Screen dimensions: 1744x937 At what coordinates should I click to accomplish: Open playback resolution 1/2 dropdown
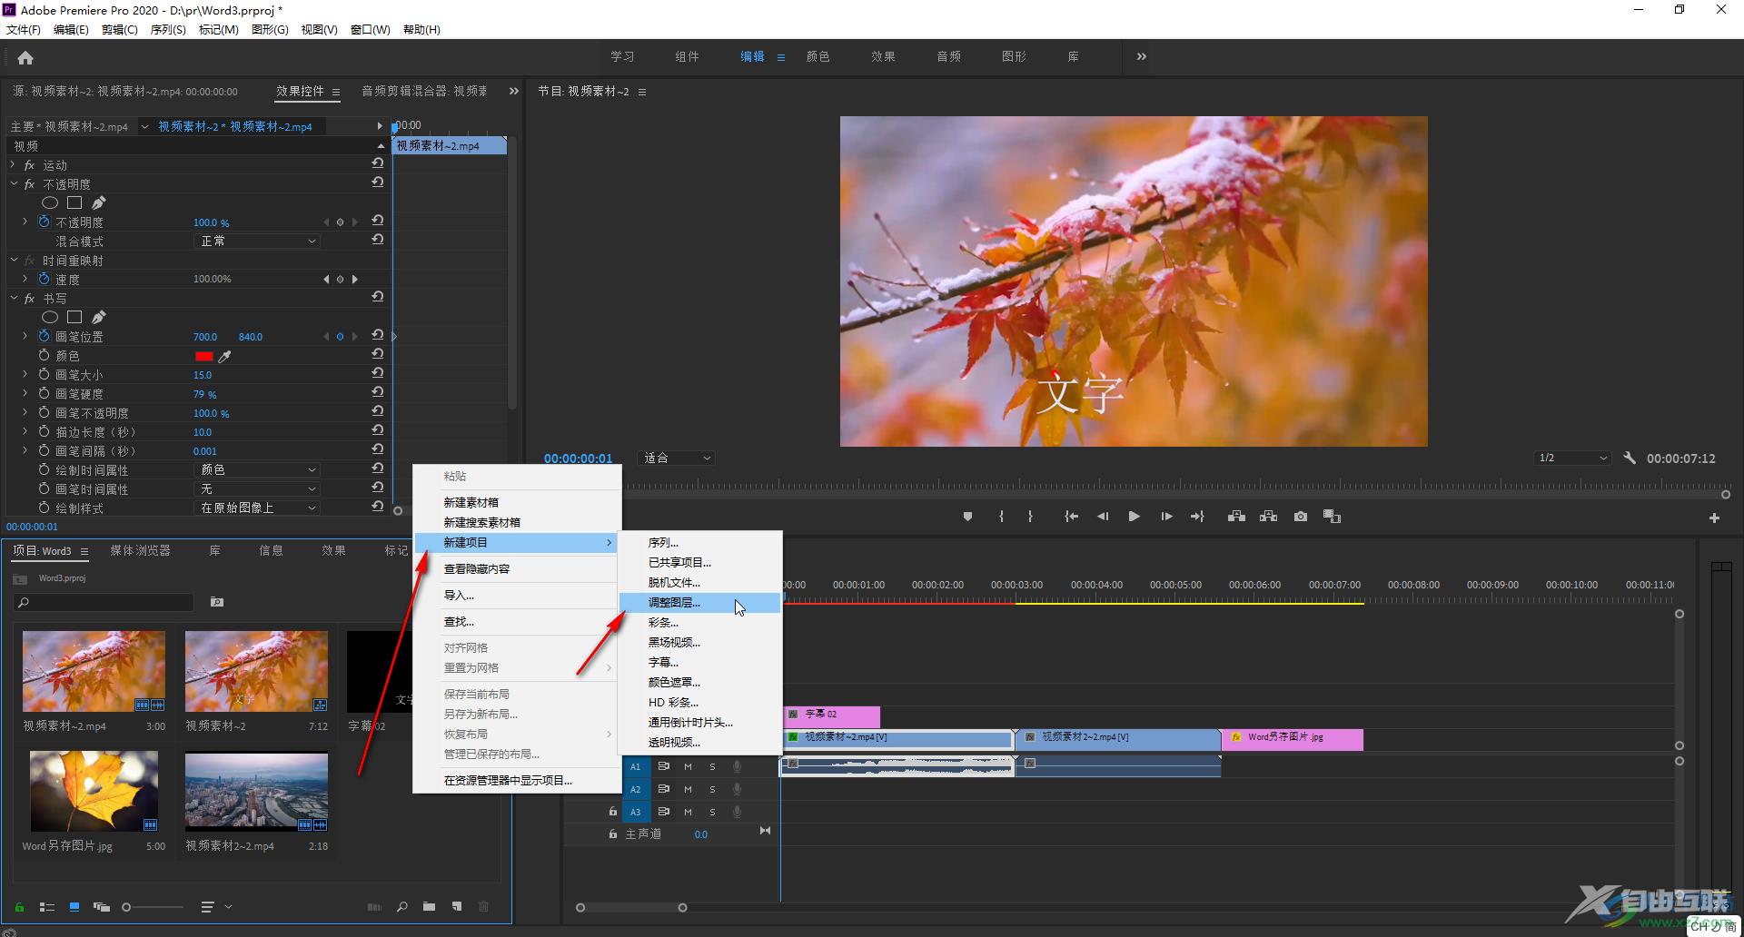tap(1572, 459)
